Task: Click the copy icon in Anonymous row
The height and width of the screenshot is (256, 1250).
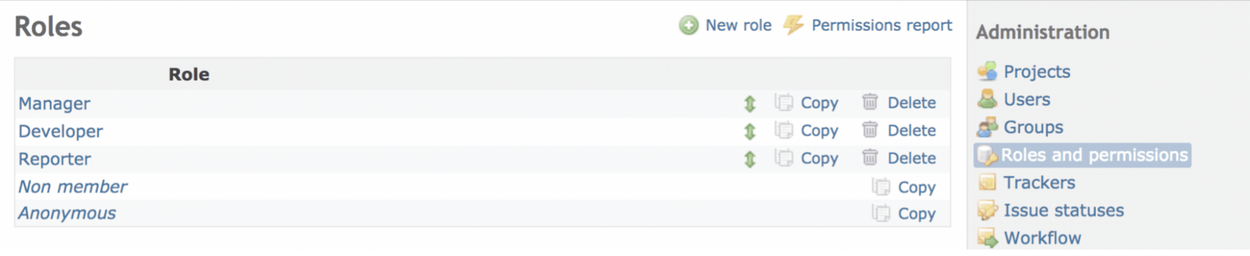Action: pos(881,214)
